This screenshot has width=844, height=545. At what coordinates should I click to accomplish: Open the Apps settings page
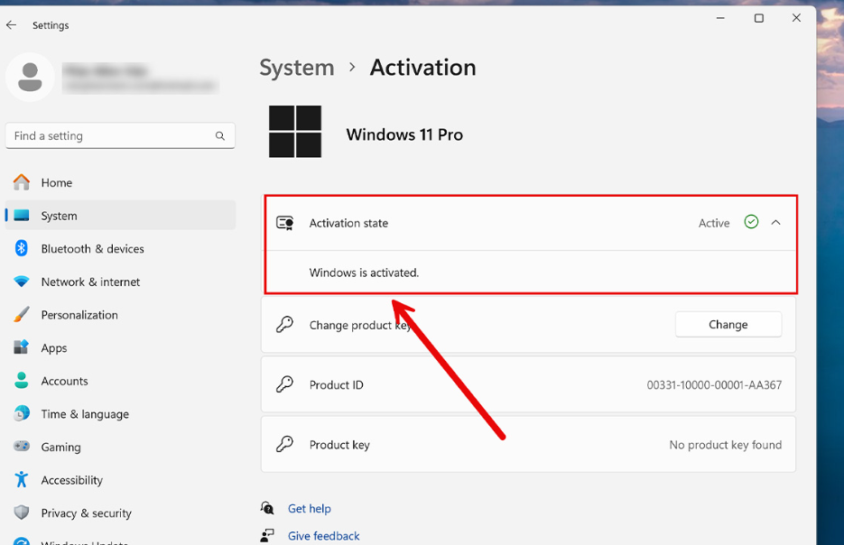point(54,348)
